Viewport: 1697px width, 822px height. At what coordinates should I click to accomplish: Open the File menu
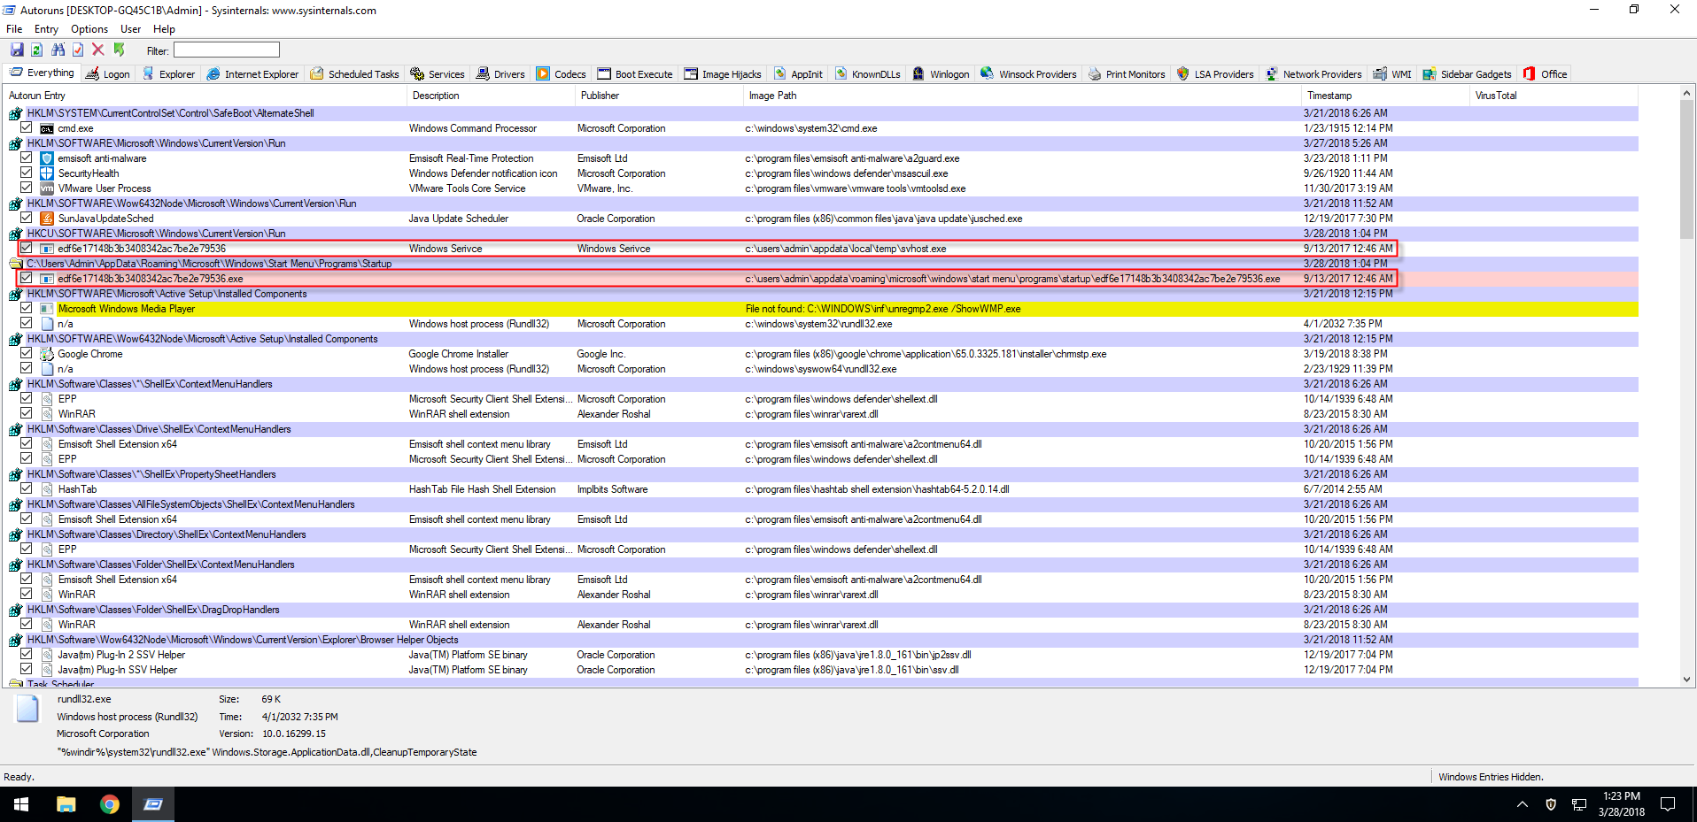(13, 28)
